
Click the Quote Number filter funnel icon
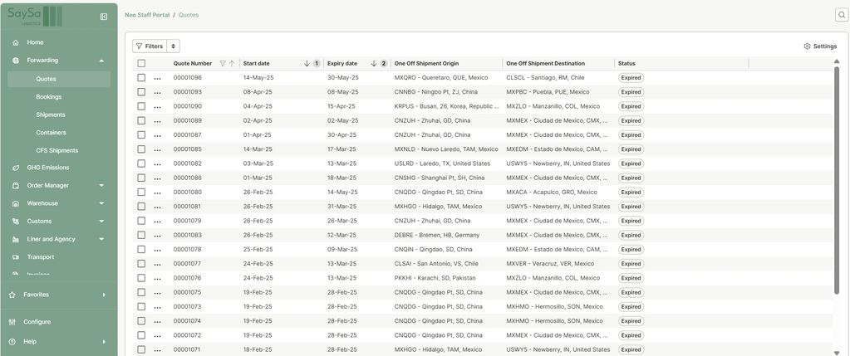pos(222,63)
